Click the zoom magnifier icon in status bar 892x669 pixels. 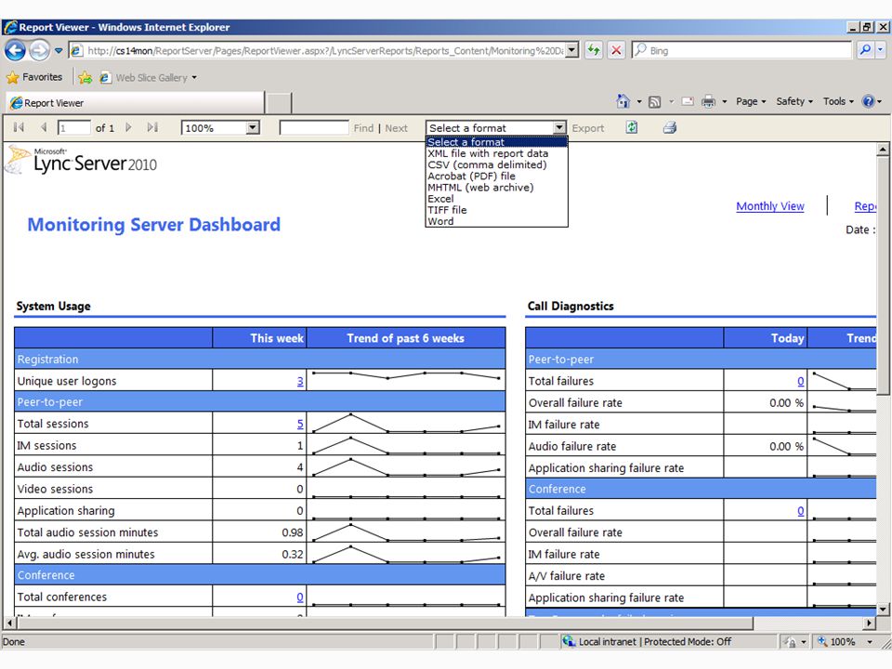pyautogui.click(x=822, y=641)
